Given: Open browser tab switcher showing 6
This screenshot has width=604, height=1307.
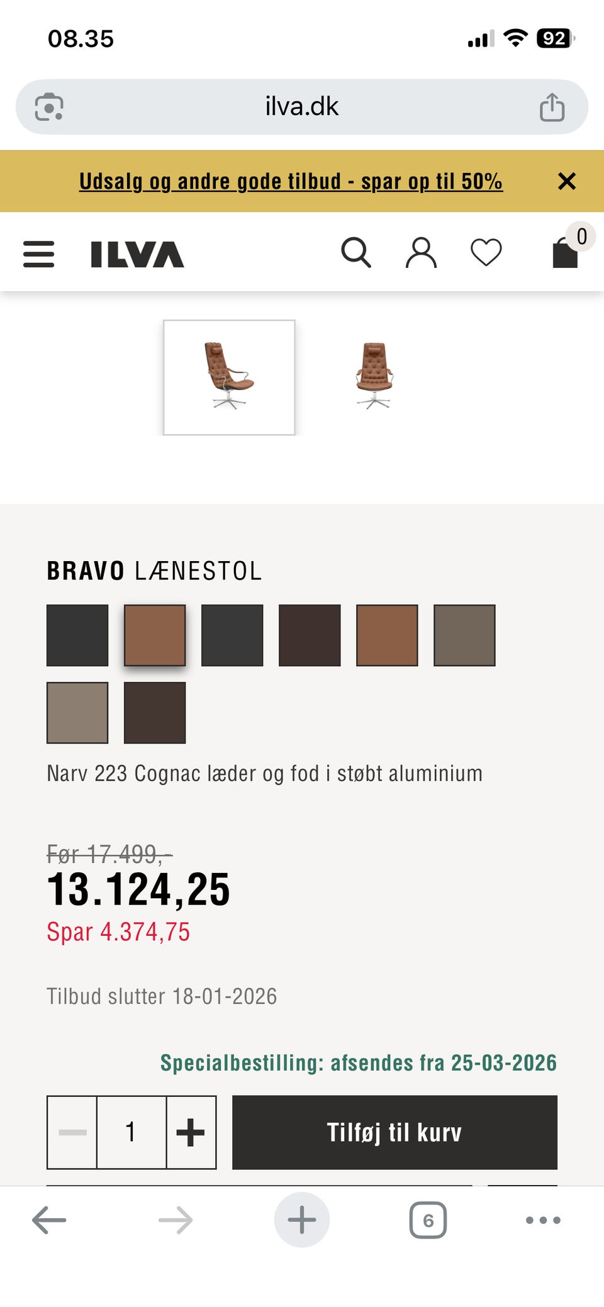Looking at the screenshot, I should [428, 1220].
